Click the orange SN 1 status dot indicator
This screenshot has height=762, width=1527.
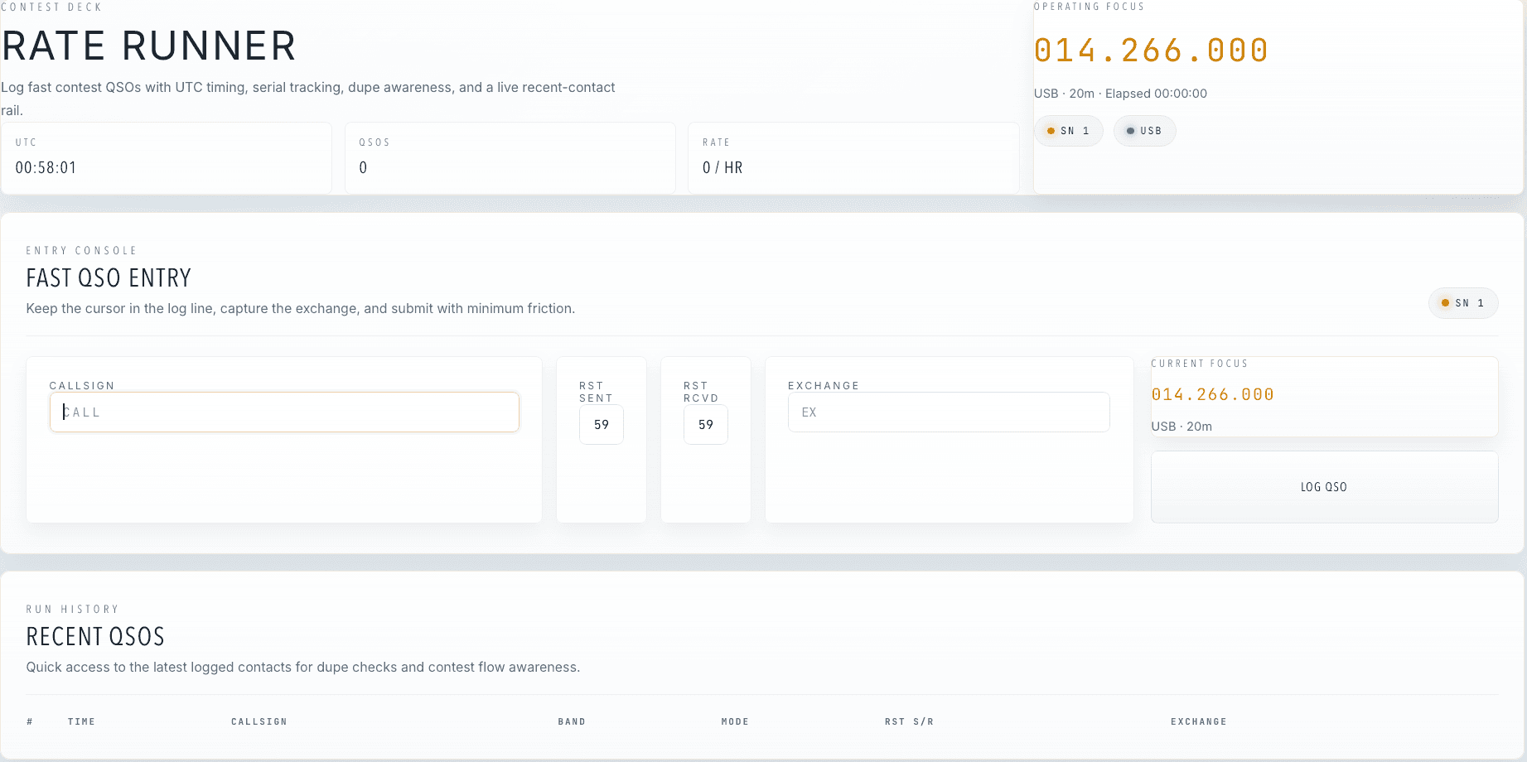(x=1052, y=130)
